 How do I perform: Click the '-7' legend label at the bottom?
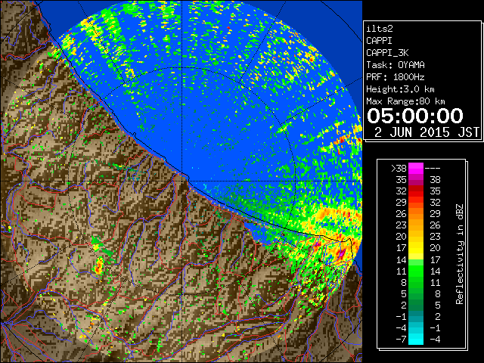pyautogui.click(x=402, y=340)
